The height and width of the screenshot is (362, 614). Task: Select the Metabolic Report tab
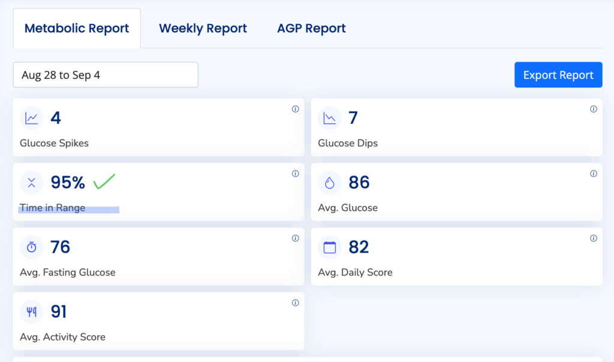click(x=77, y=28)
